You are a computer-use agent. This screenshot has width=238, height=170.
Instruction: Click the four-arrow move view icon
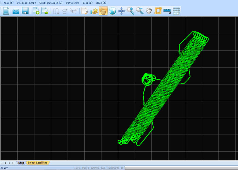121,11
